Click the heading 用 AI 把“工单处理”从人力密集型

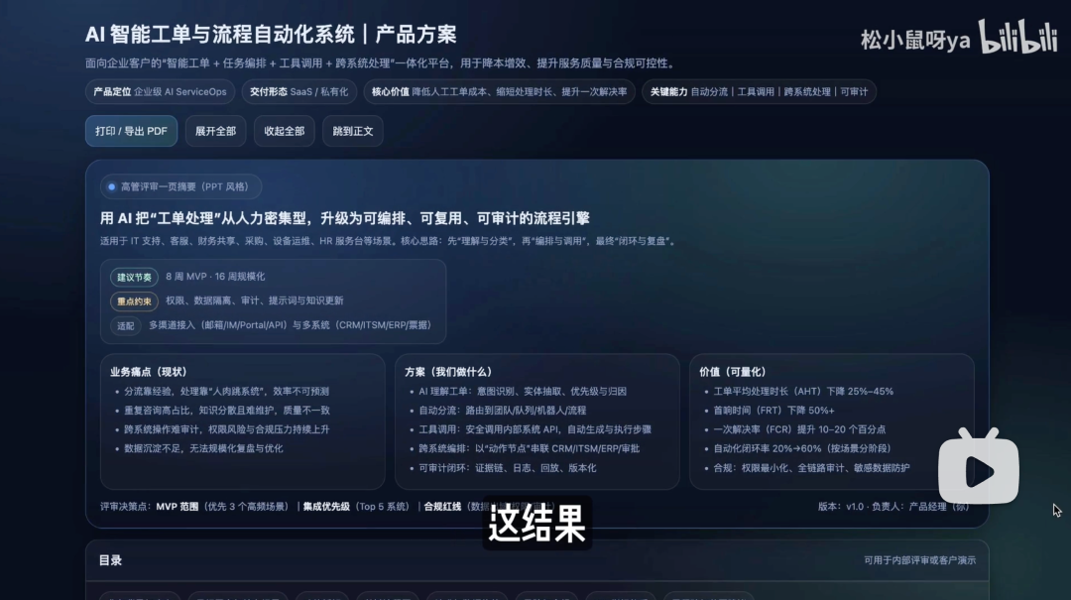pos(344,218)
